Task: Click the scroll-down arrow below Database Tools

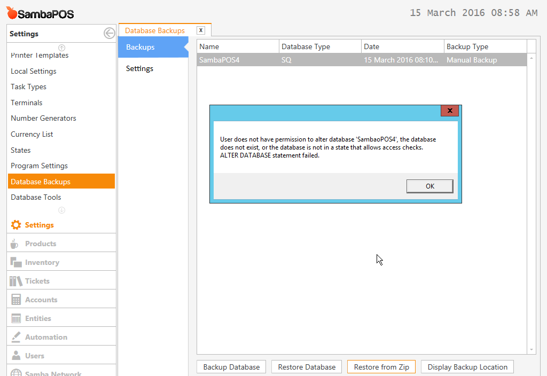Action: 62,210
